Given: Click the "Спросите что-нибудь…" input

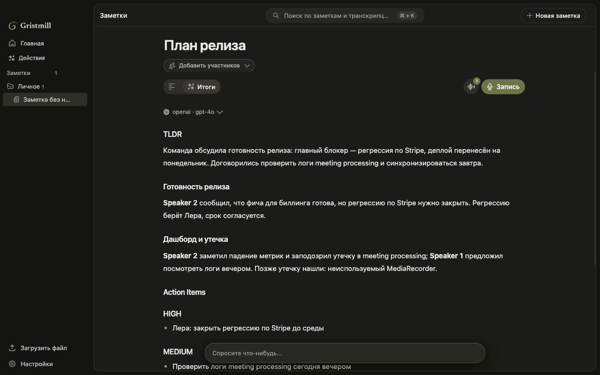Looking at the screenshot, I should (x=345, y=353).
